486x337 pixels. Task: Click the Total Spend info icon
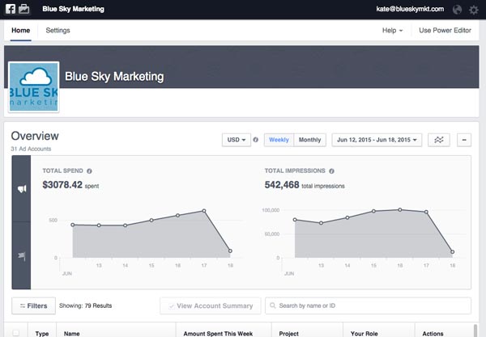(89, 171)
